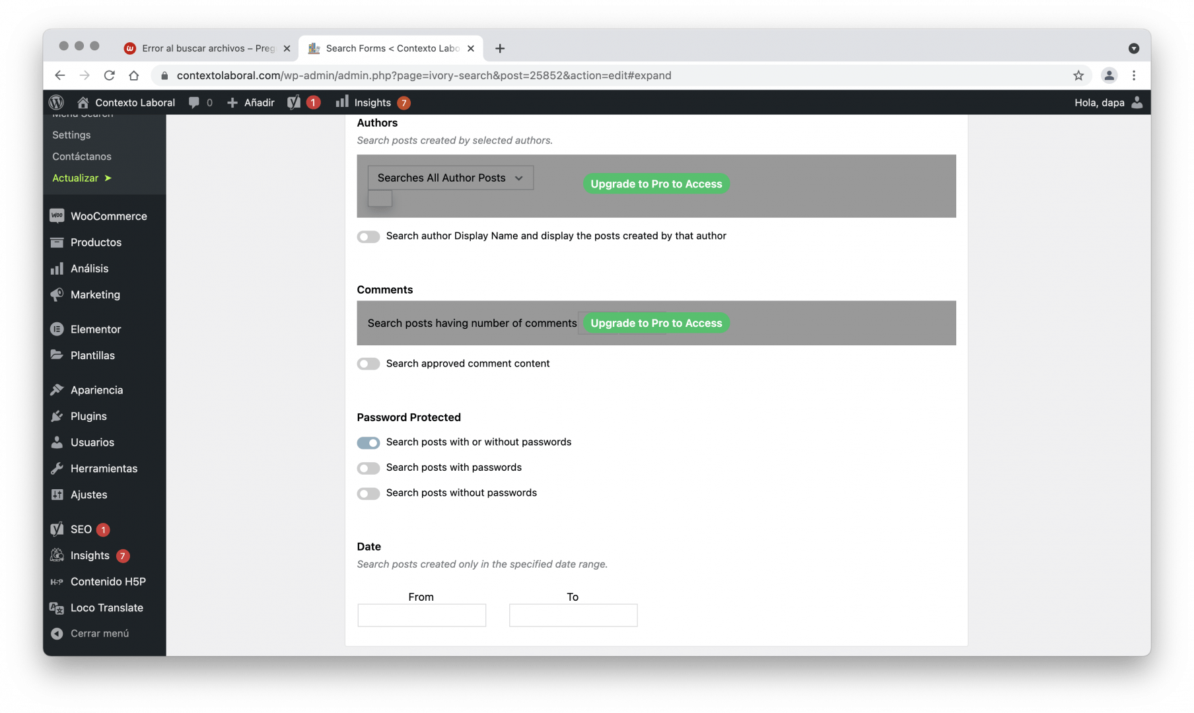Open Plugins in the sidebar

pos(104,416)
